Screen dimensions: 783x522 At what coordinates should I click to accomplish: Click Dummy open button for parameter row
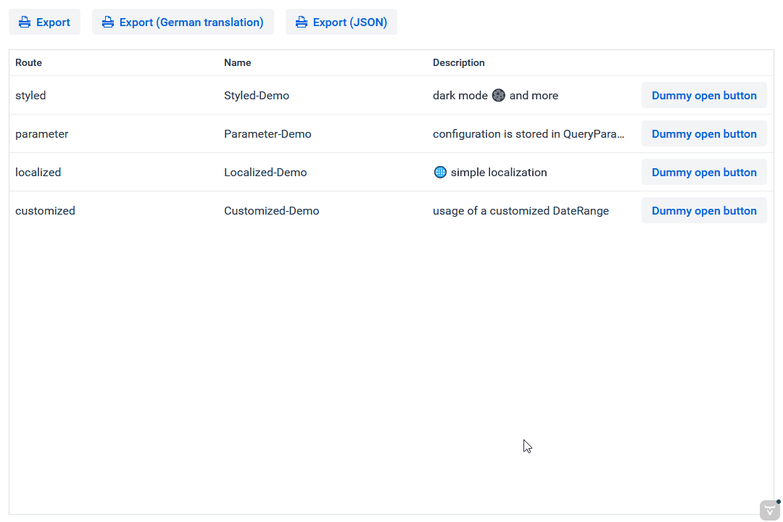point(704,134)
